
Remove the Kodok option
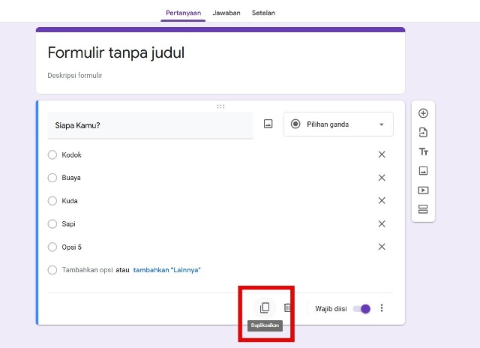pyautogui.click(x=382, y=154)
